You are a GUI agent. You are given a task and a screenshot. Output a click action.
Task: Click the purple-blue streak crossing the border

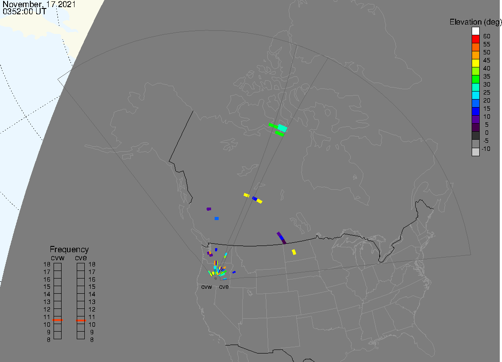click(282, 238)
